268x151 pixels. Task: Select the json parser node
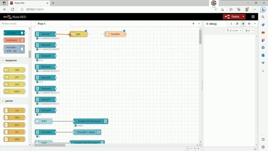click(x=14, y=125)
